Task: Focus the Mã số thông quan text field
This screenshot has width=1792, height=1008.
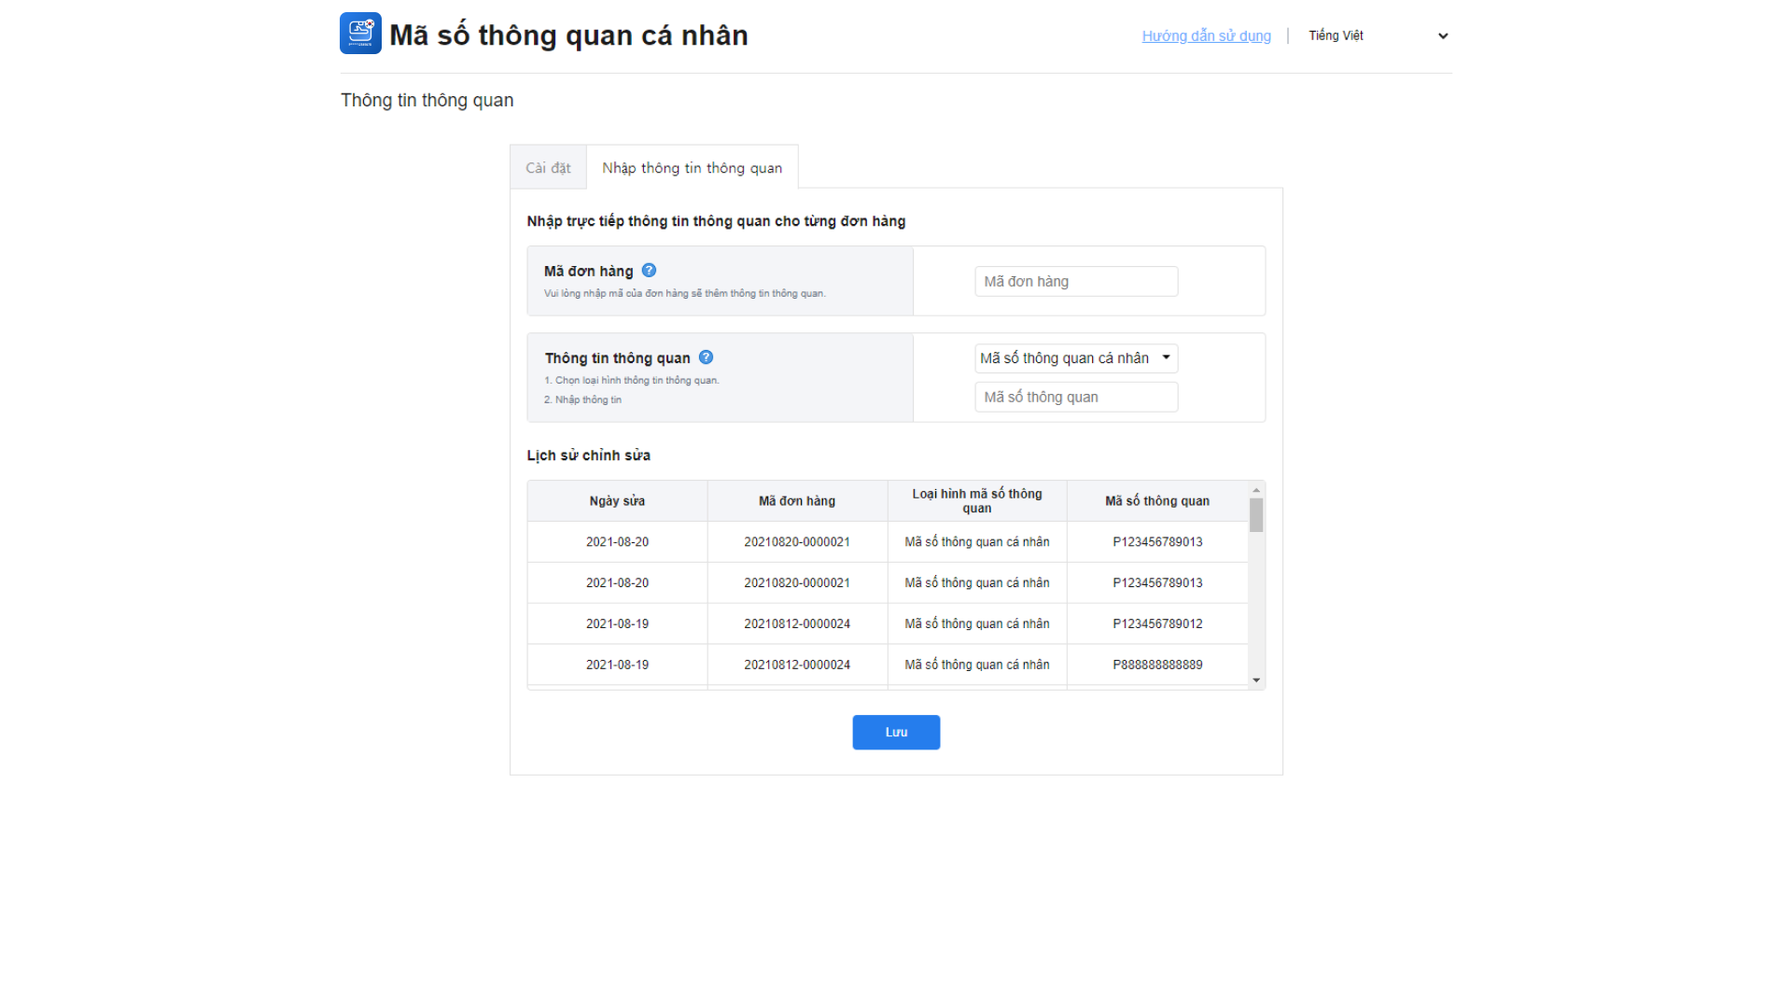Action: (x=1075, y=398)
